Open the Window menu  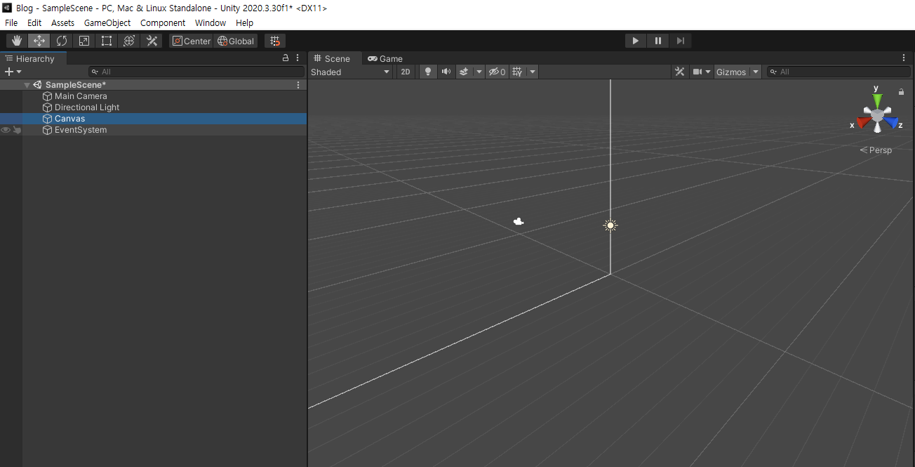tap(211, 22)
